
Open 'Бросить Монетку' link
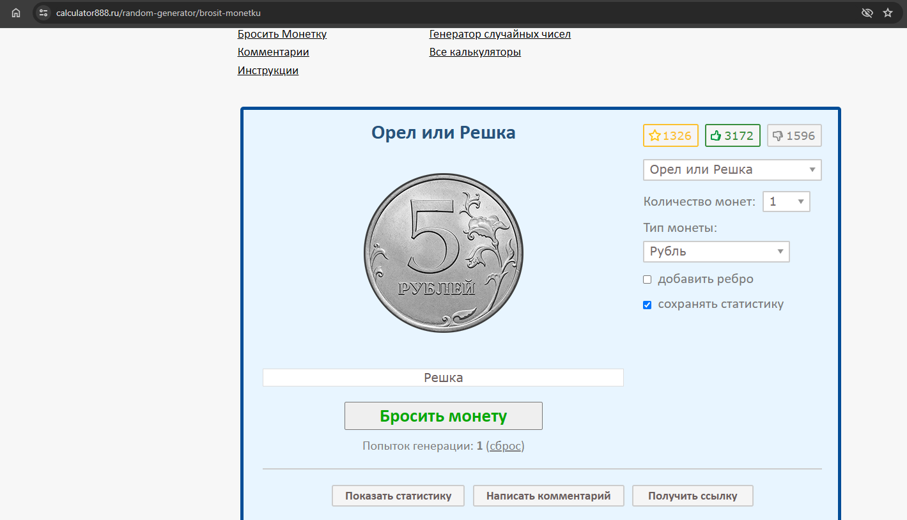pos(282,34)
